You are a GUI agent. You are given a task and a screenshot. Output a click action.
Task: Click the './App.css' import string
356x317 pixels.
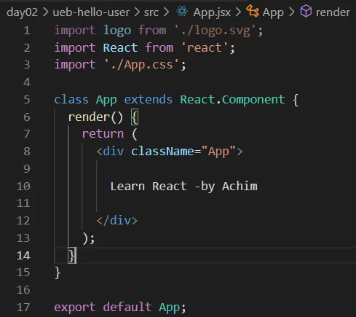pos(141,65)
